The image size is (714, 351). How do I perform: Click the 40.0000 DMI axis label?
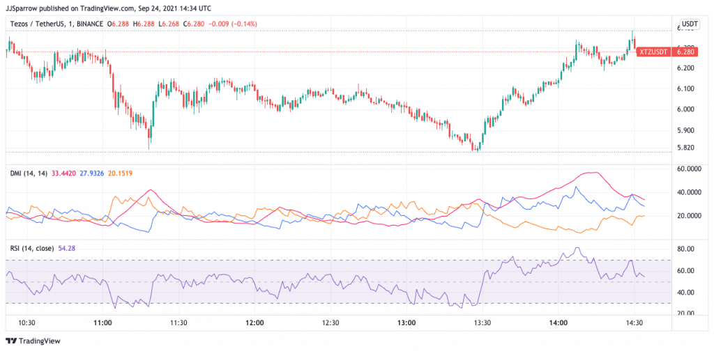pos(689,192)
